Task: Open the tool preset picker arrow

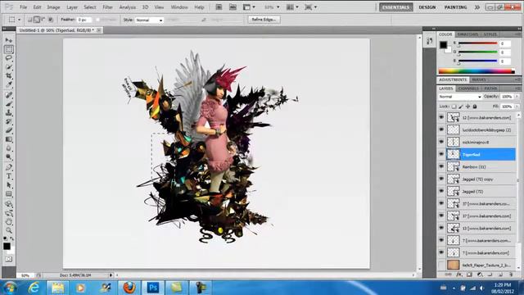Action: coord(19,20)
